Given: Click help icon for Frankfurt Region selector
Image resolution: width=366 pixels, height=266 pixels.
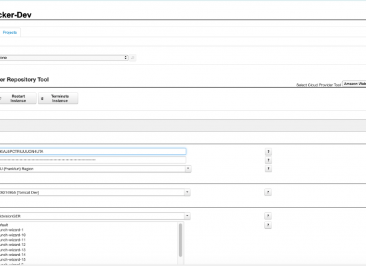Looking at the screenshot, I should click(x=268, y=168).
